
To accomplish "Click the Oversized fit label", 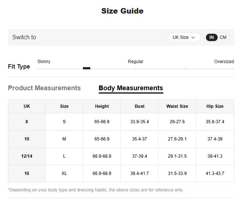I will click(x=224, y=62).
